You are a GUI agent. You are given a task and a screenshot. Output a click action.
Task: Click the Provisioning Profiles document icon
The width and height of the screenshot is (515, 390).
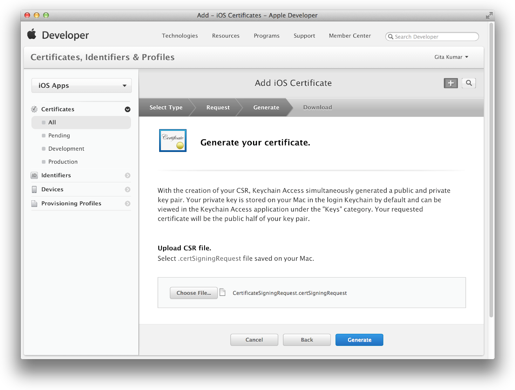pos(34,203)
